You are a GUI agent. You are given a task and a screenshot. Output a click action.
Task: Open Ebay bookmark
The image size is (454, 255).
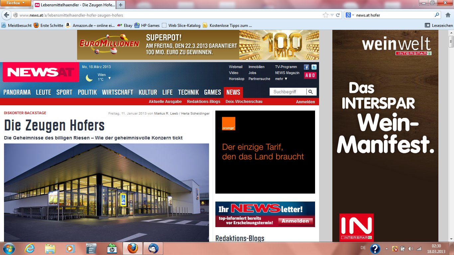pyautogui.click(x=125, y=25)
